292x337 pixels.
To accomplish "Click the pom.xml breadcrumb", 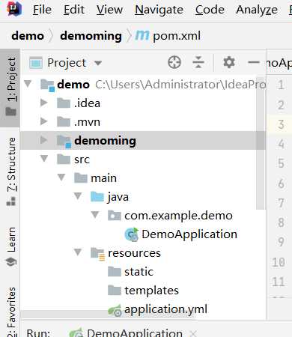I will click(x=177, y=36).
